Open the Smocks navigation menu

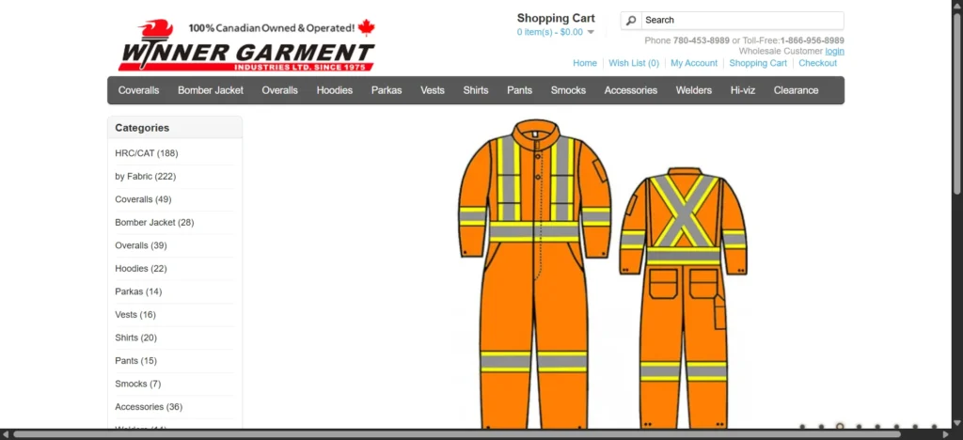(x=568, y=90)
